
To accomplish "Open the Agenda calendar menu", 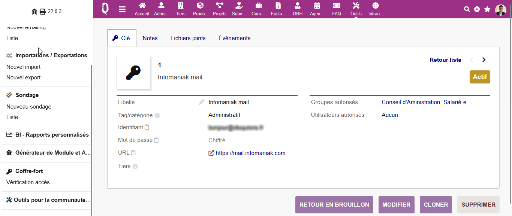I will (317, 9).
